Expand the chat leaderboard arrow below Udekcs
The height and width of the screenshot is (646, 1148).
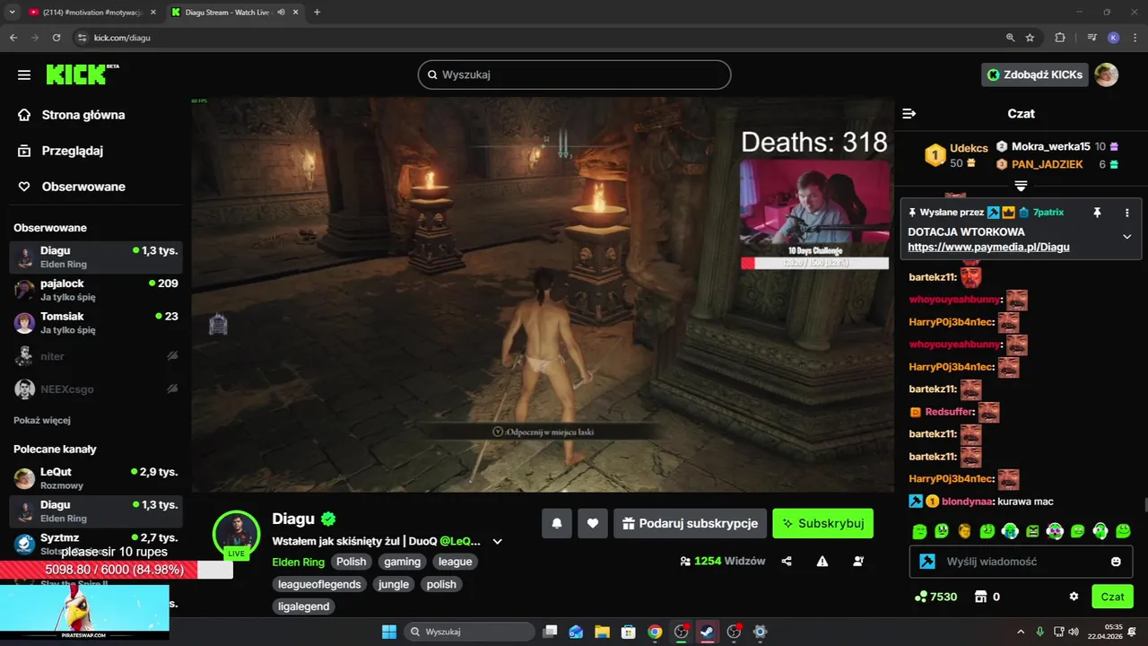[x=1021, y=187]
